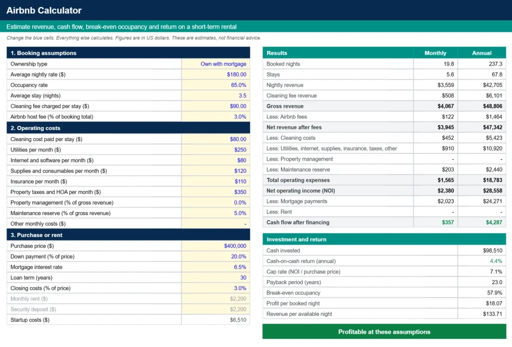Click Mortgage interest rate value 6.5%
This screenshot has height=347, width=512.
click(x=216, y=267)
